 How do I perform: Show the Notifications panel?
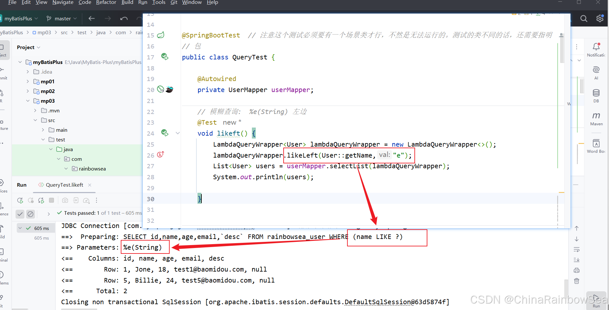(x=596, y=50)
